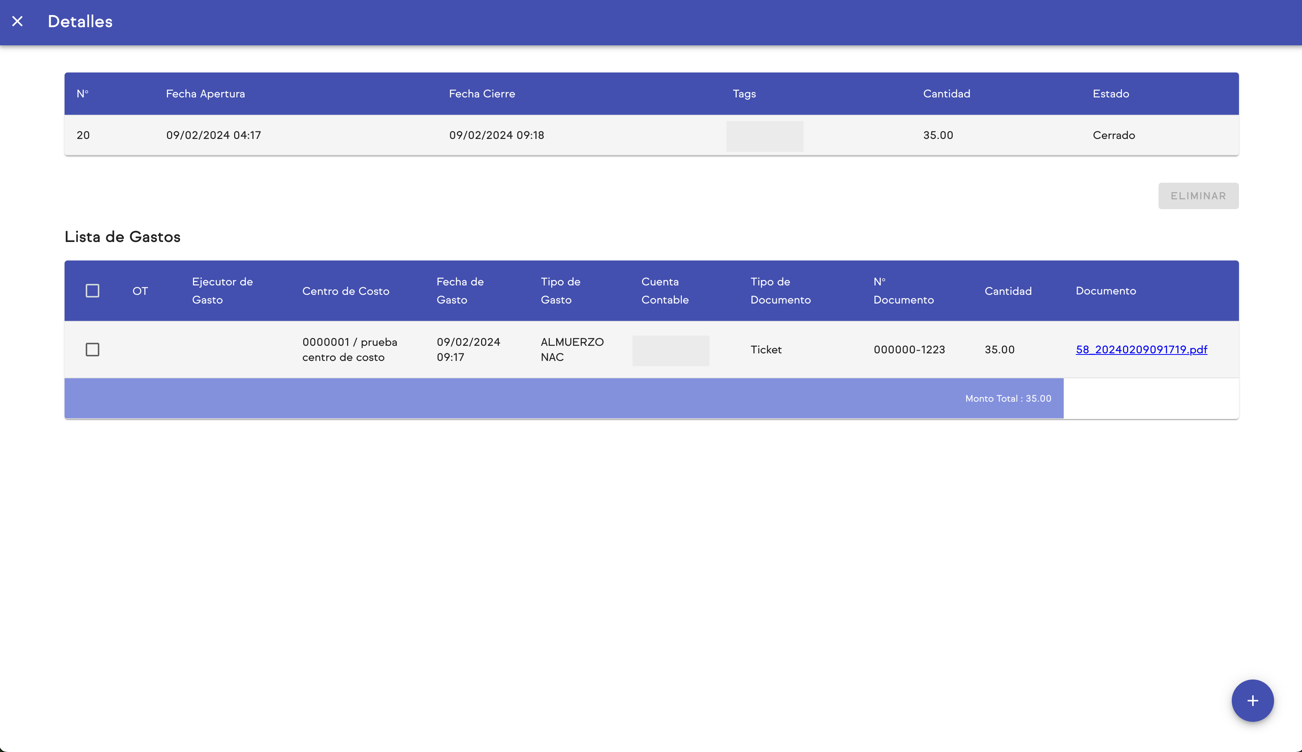The width and height of the screenshot is (1302, 752).
Task: Click the Fecha Apertura column header
Action: coord(205,94)
